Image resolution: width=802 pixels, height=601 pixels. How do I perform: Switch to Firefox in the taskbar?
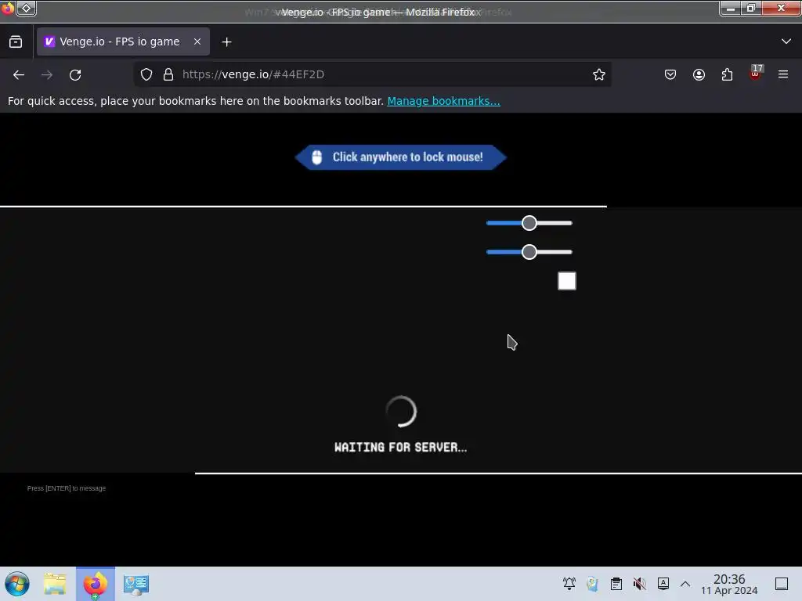coord(96,584)
